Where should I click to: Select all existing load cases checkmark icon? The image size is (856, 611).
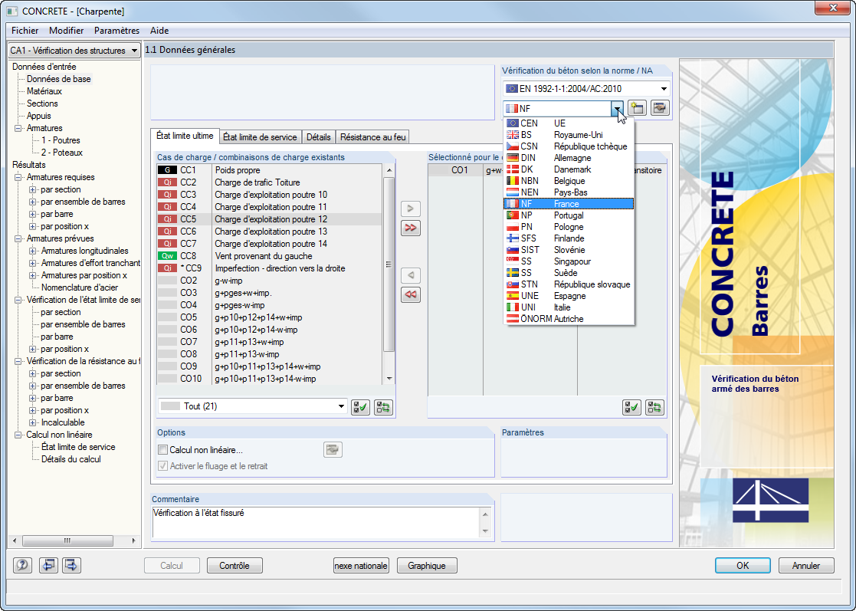click(x=360, y=407)
